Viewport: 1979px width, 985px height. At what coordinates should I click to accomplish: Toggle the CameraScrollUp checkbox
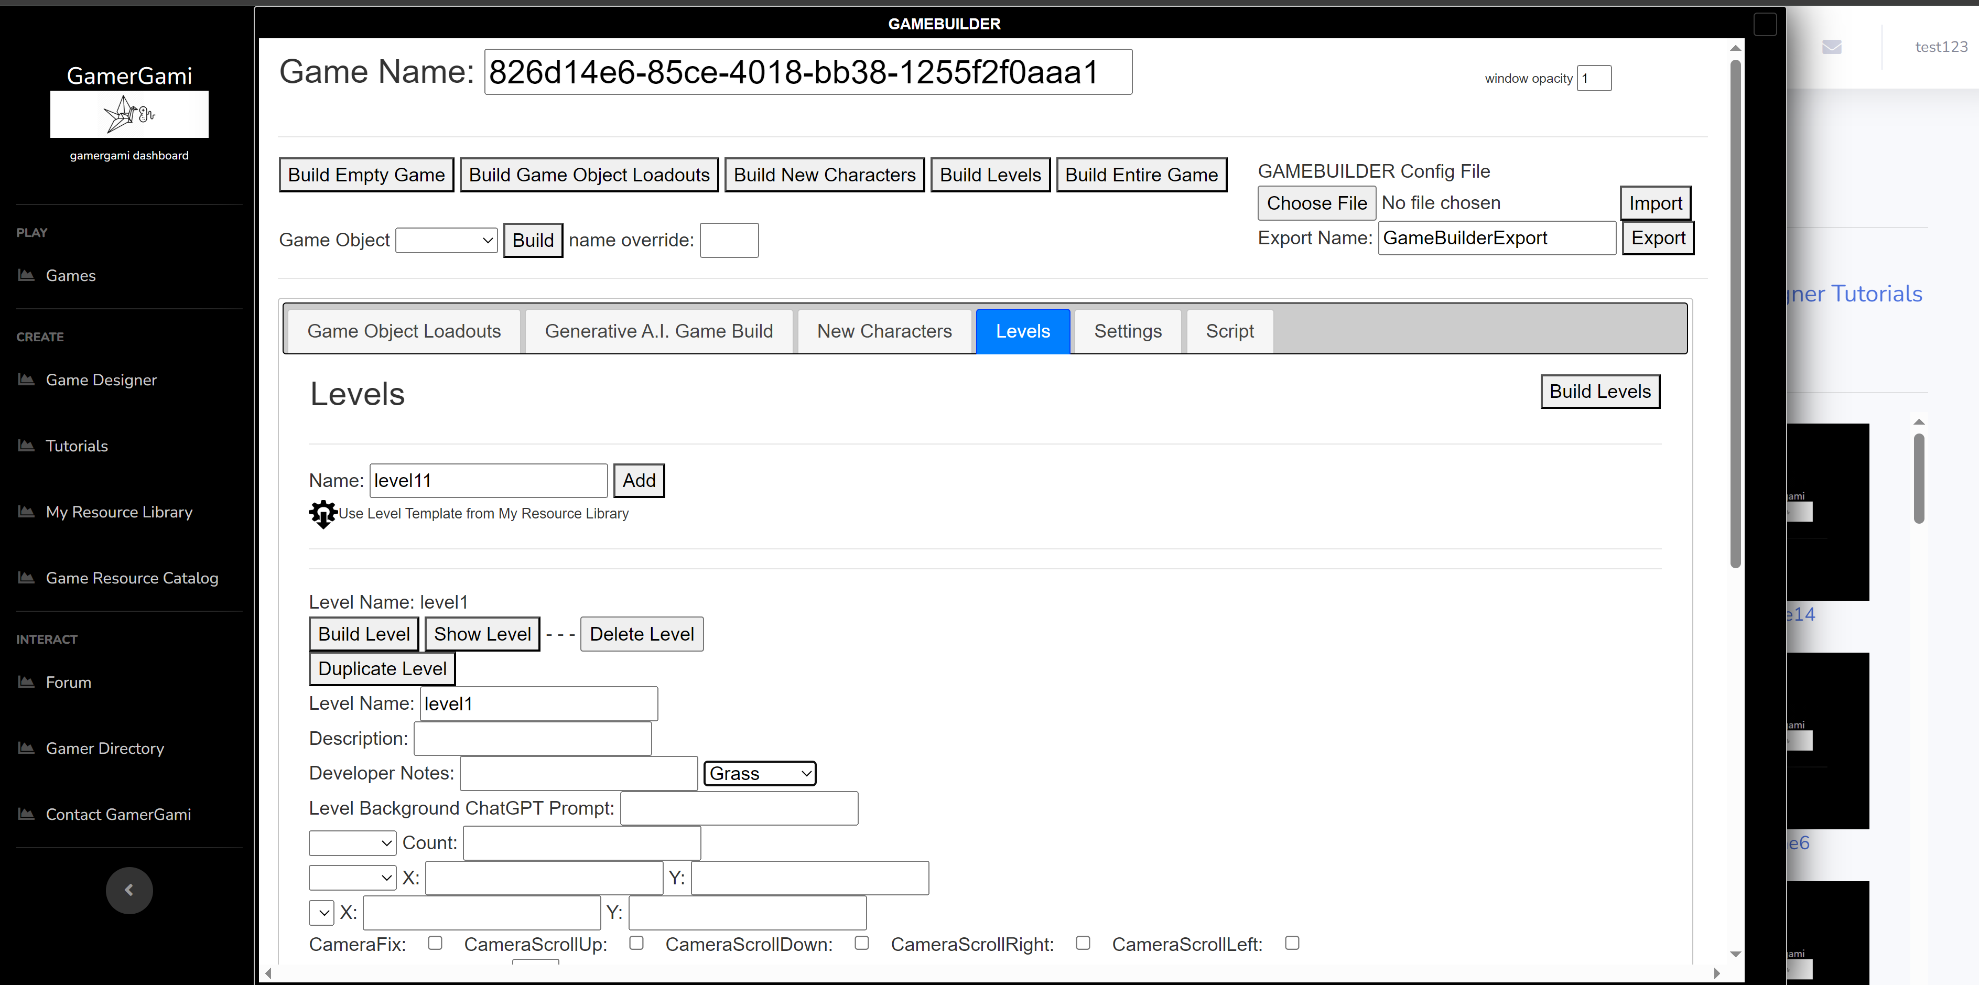point(636,943)
